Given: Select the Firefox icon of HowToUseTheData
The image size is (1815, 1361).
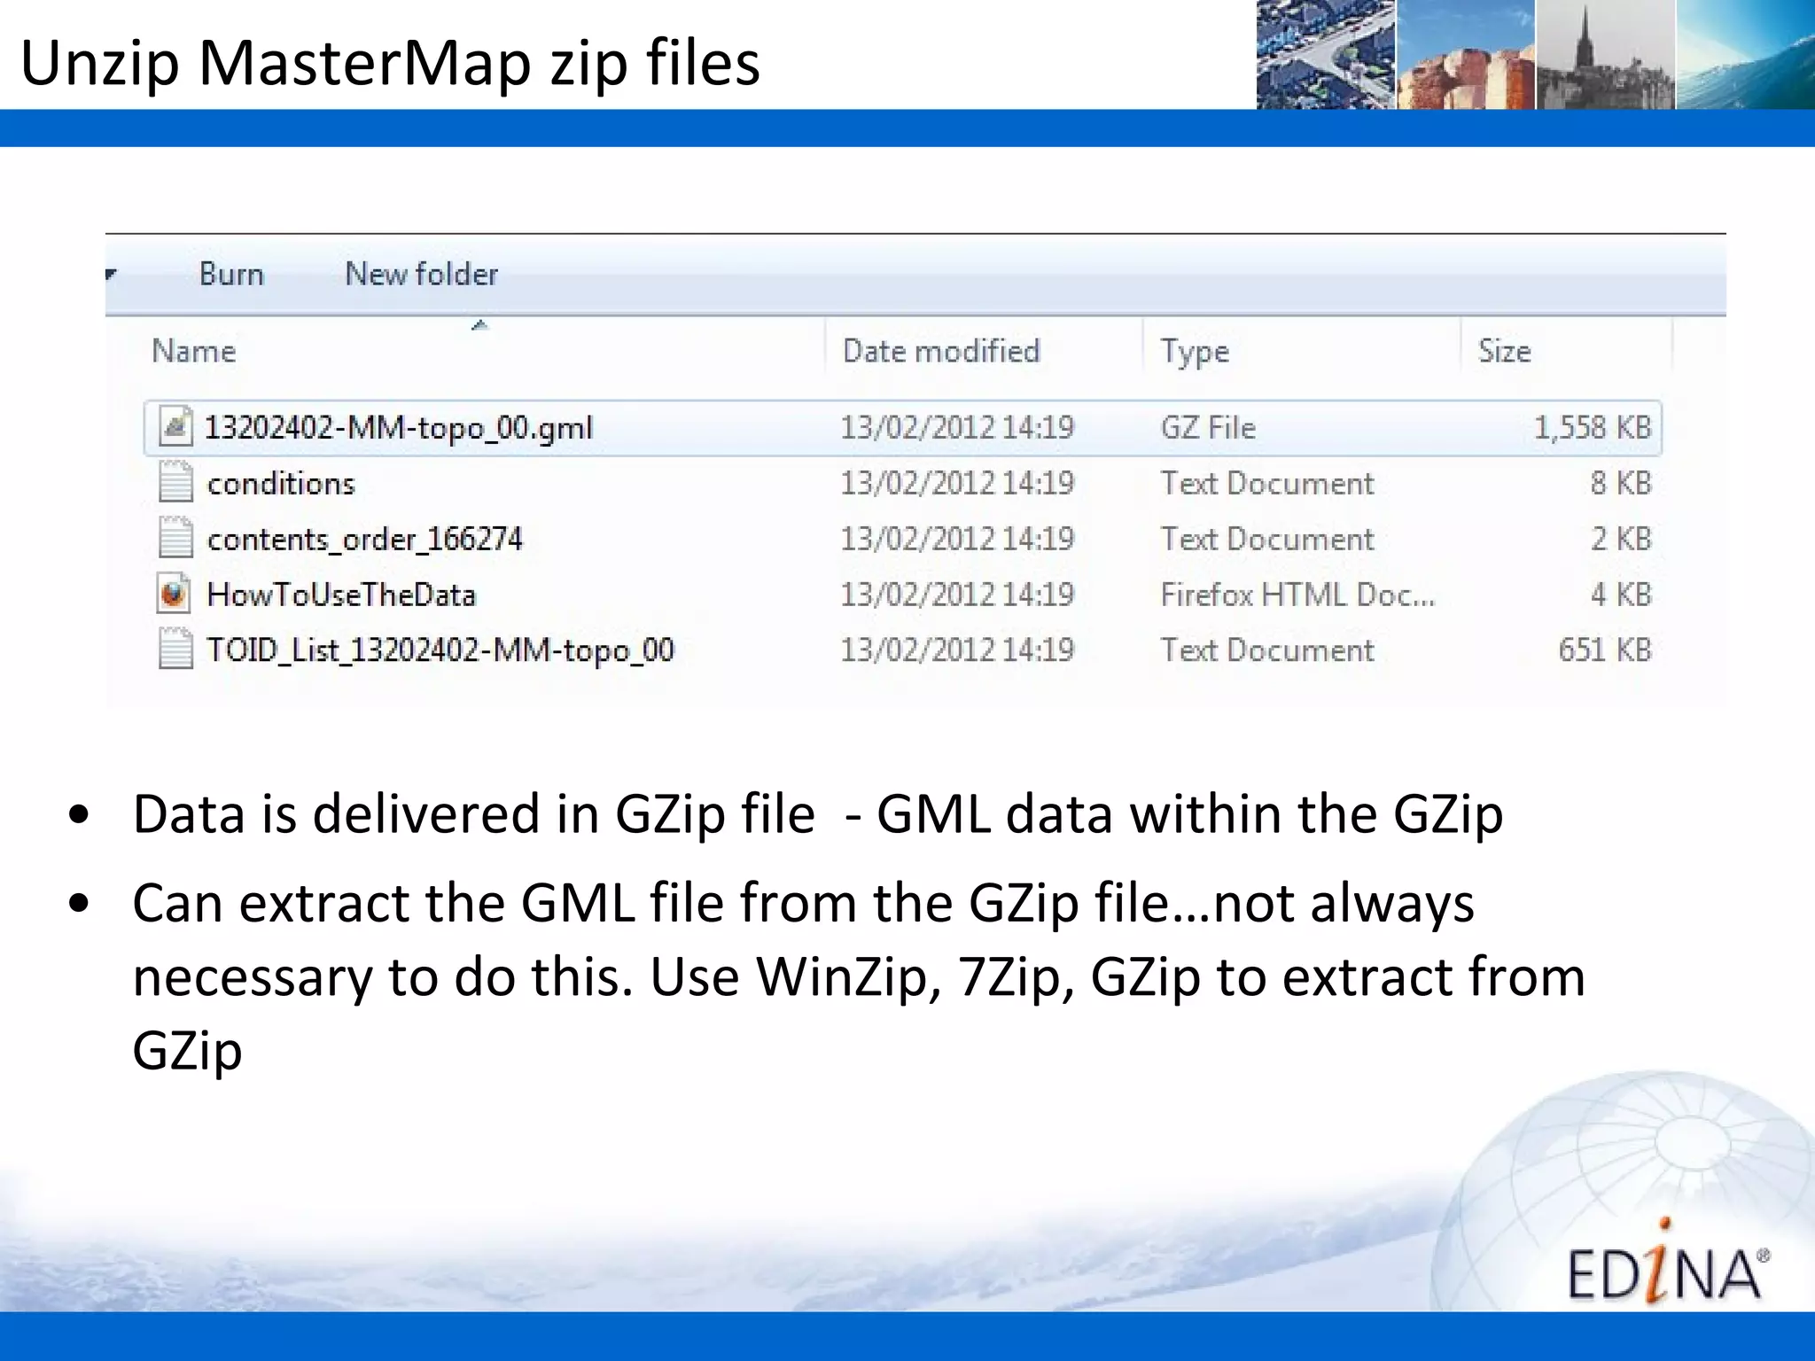Looking at the screenshot, I should tap(174, 594).
